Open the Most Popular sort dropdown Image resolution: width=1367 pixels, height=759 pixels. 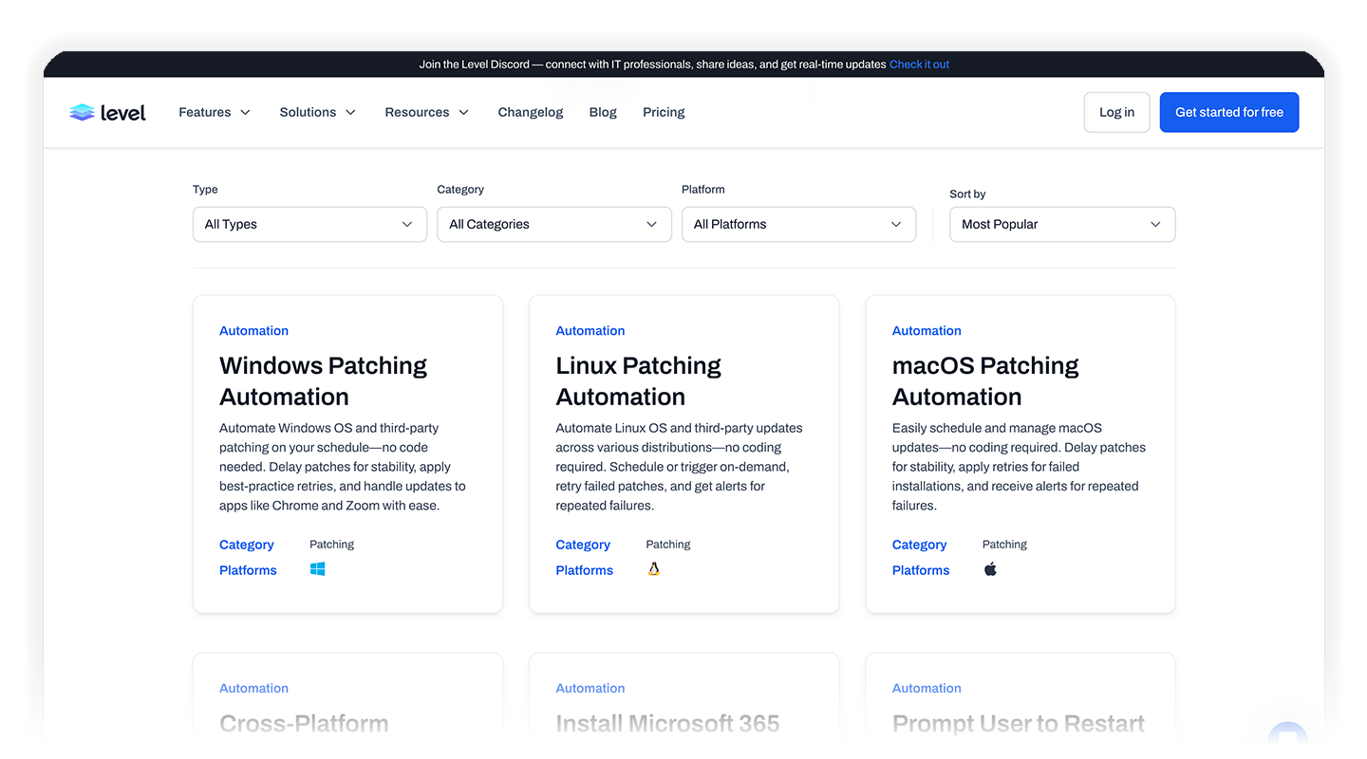pos(1062,224)
